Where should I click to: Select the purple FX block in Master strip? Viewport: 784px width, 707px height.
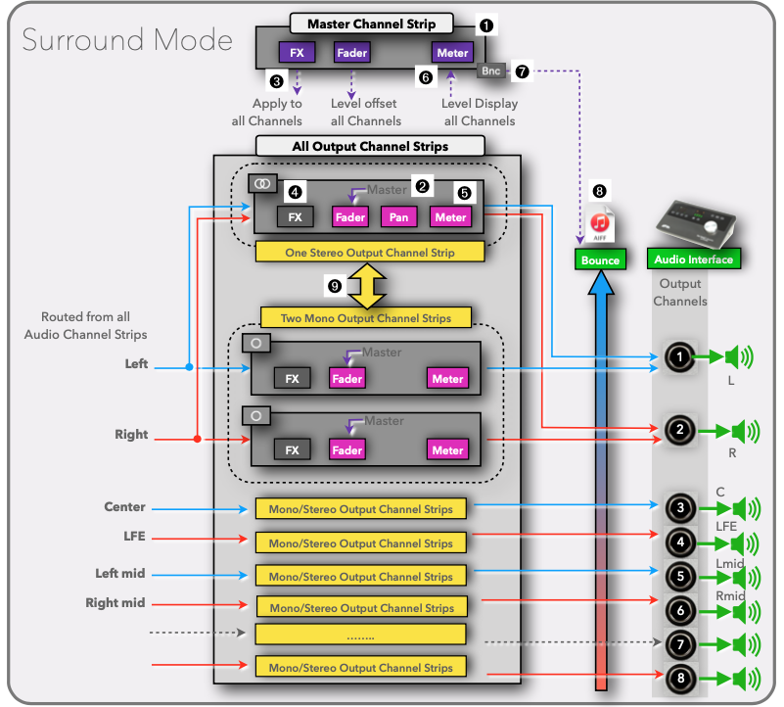[296, 53]
